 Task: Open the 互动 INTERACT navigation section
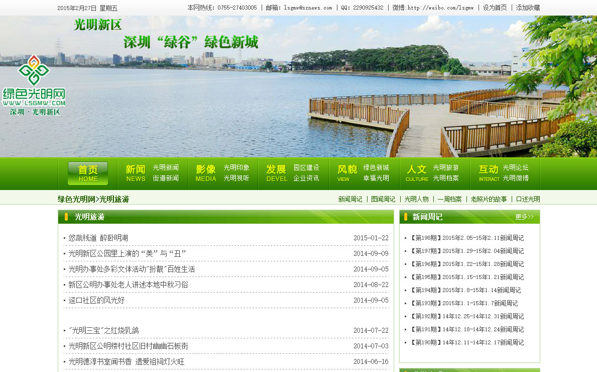coord(489,173)
